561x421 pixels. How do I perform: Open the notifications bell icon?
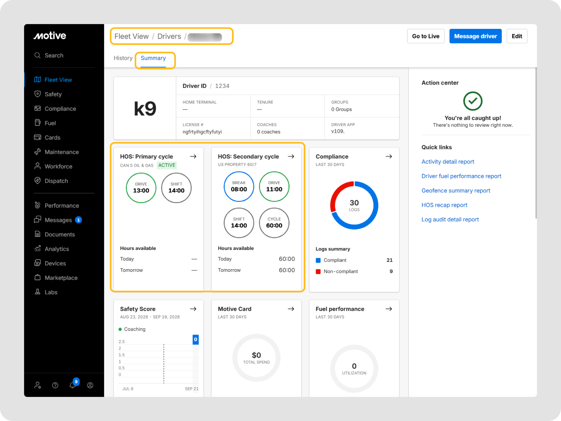tap(73, 385)
